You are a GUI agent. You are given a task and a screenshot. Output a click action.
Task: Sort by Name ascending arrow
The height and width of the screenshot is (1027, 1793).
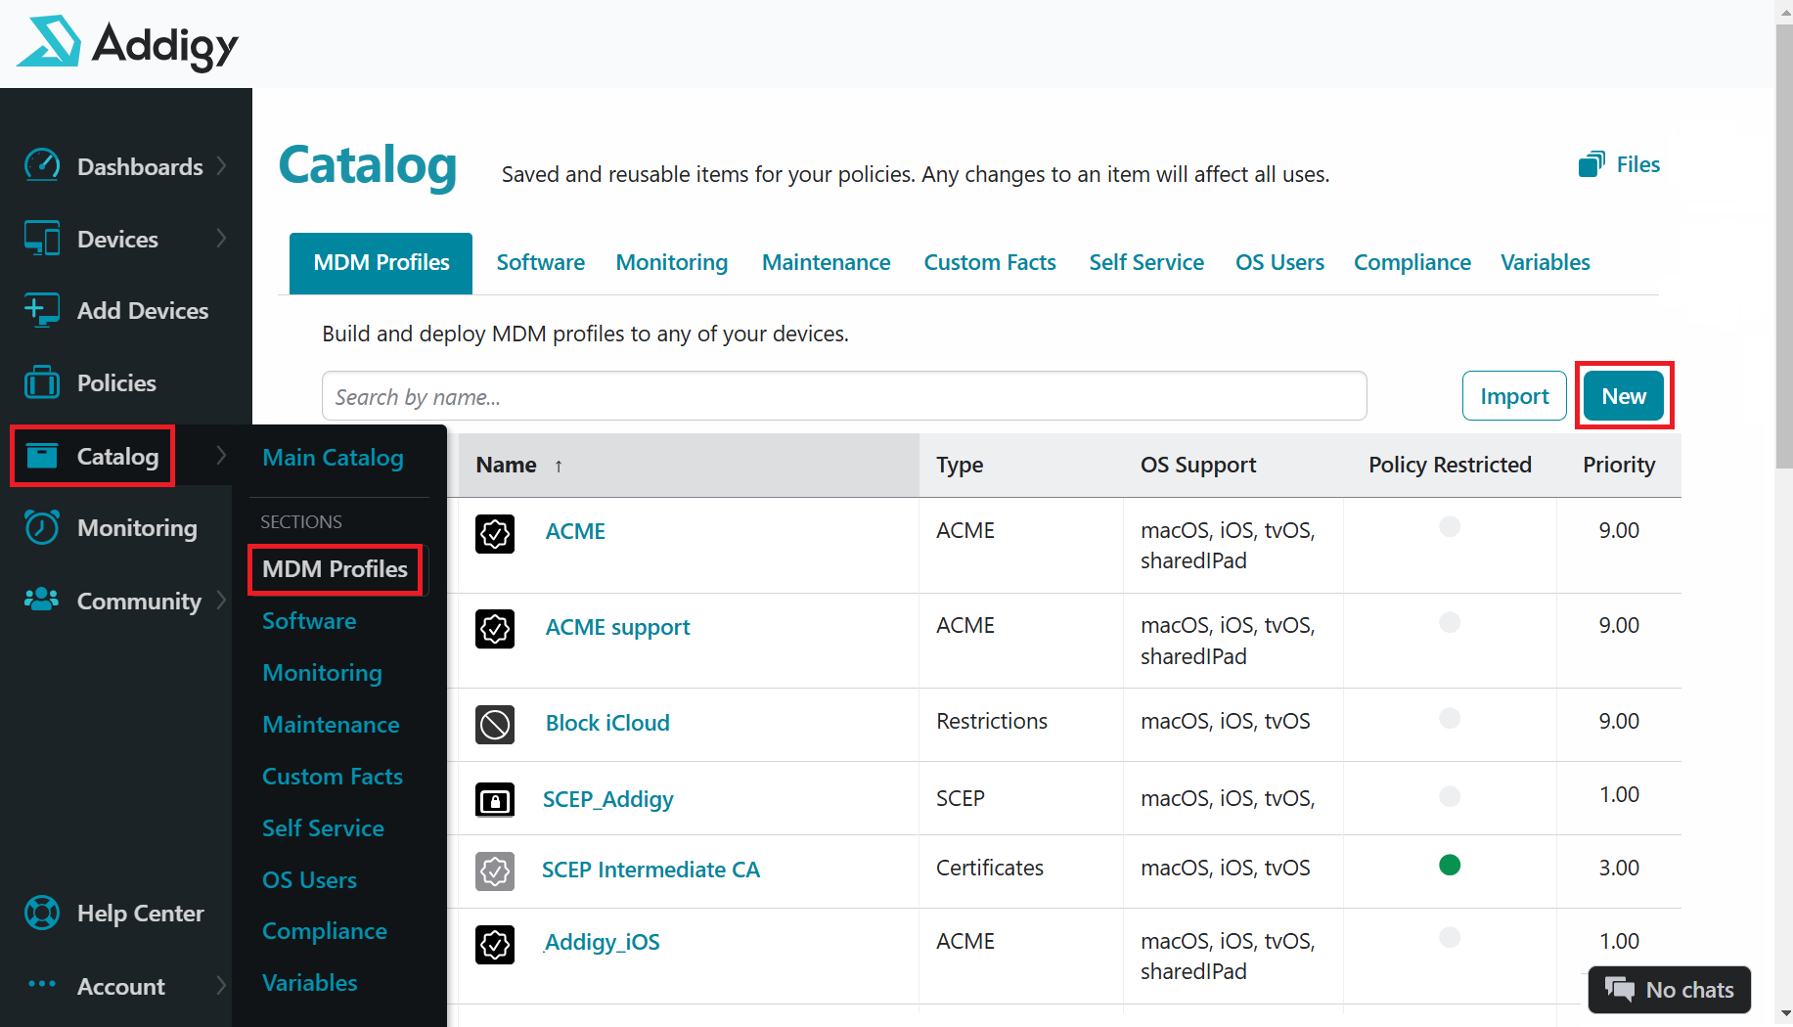(x=559, y=467)
